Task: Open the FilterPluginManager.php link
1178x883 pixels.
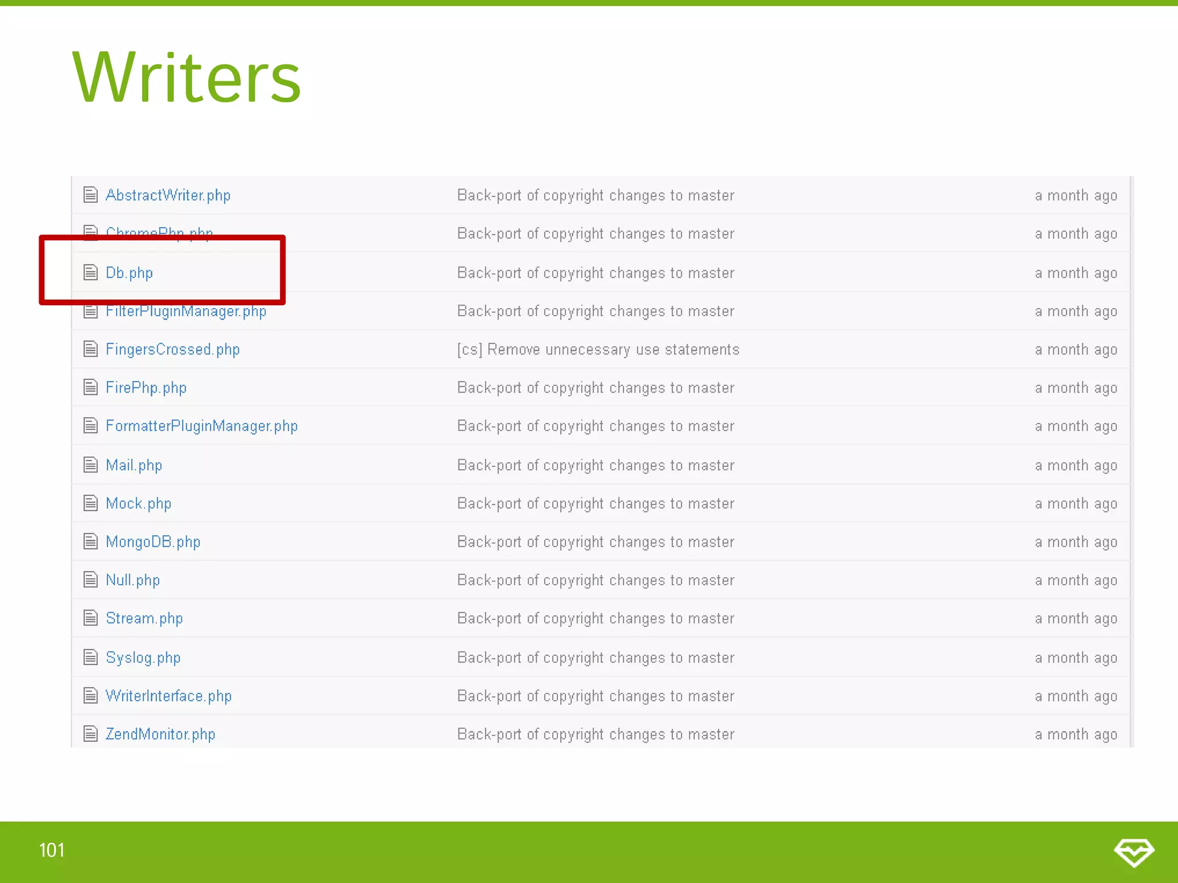Action: pyautogui.click(x=186, y=312)
